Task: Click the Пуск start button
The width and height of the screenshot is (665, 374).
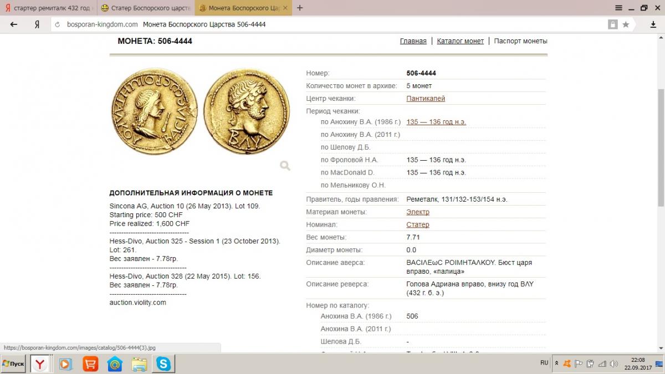Action: pyautogui.click(x=14, y=364)
